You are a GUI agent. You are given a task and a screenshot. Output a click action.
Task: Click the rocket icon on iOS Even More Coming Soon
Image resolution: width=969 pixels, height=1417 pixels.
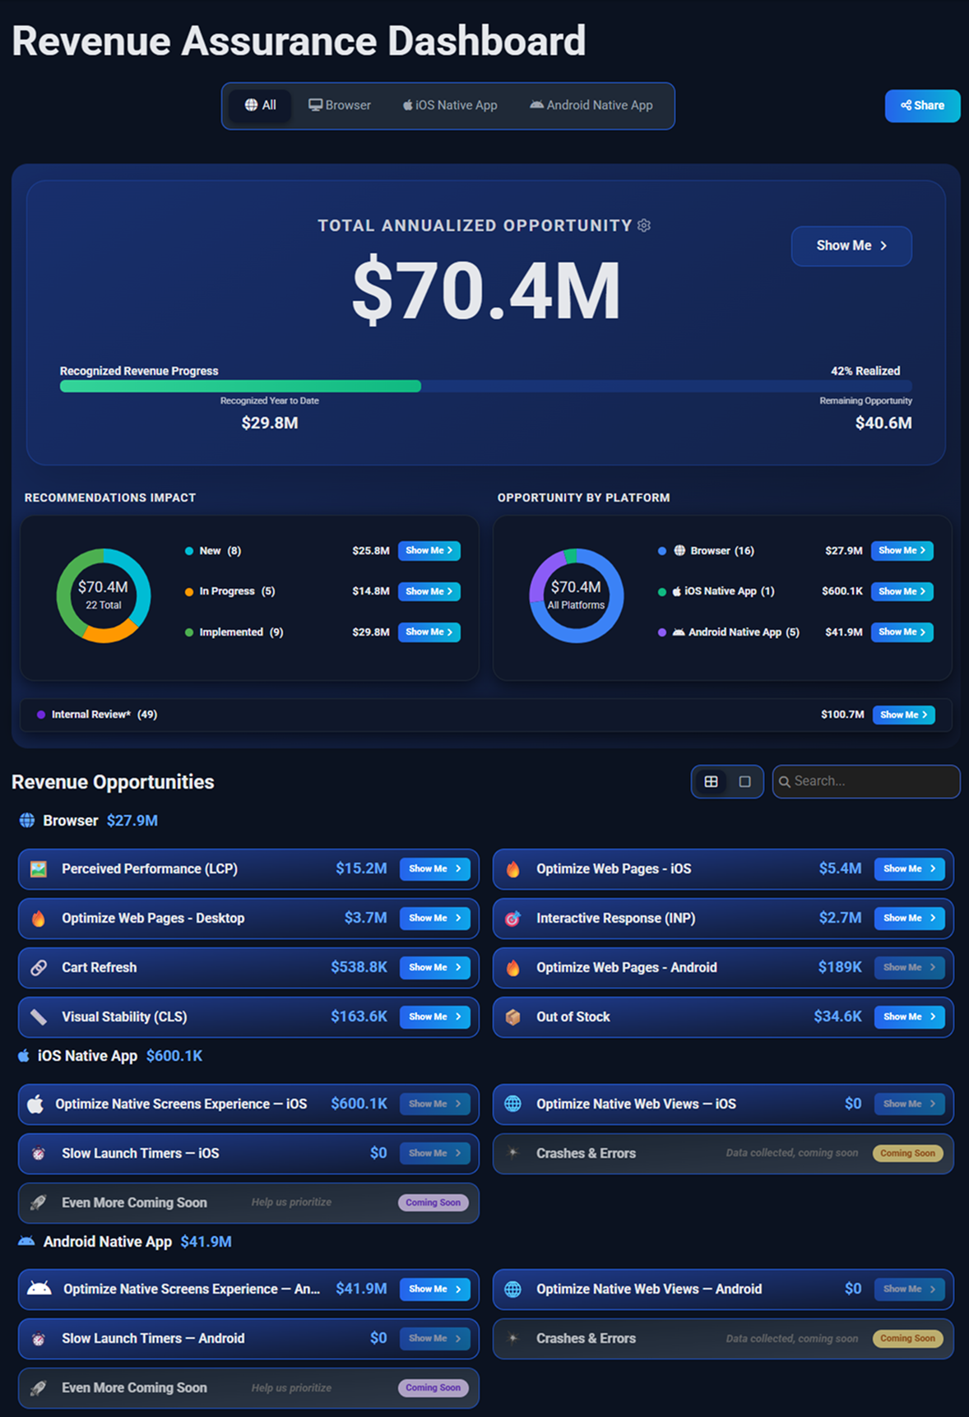(39, 1203)
